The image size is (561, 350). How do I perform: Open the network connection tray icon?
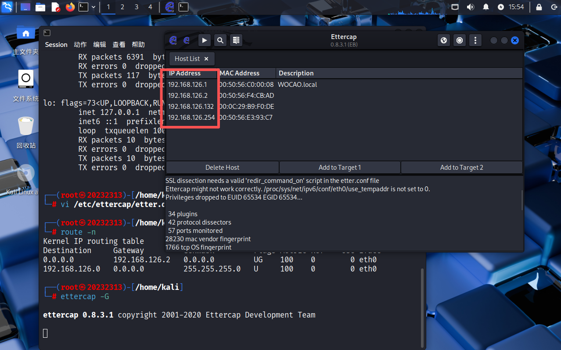(x=455, y=7)
